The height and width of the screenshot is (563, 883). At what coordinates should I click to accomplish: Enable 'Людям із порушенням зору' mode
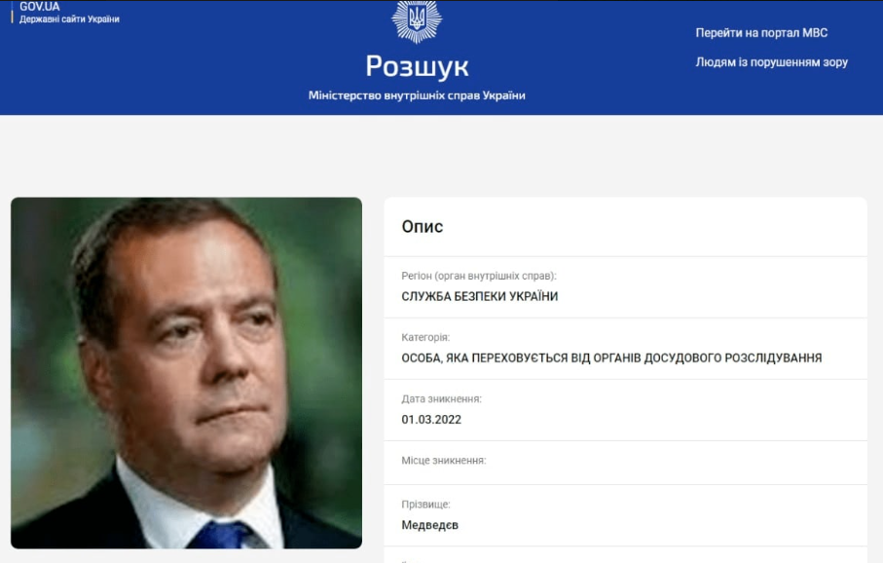[x=771, y=62]
